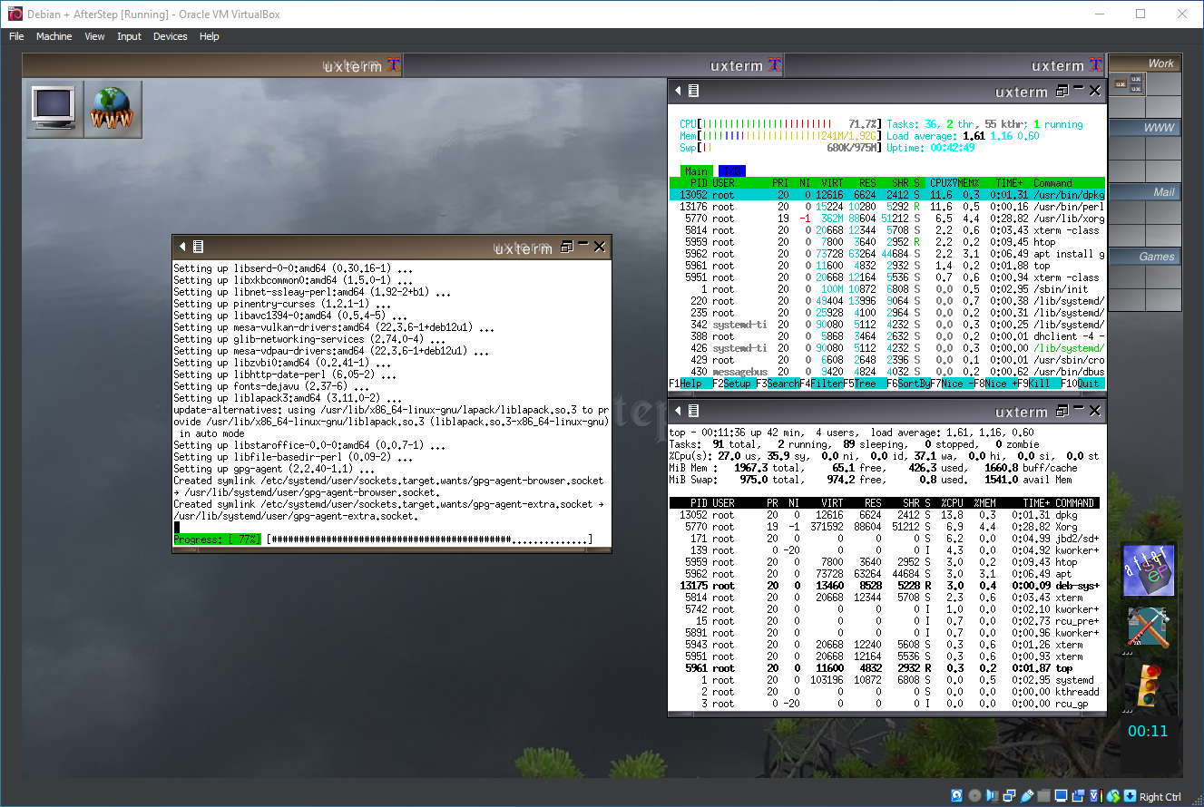The height and width of the screenshot is (807, 1204).
Task: Launch the WWW globe browser icon
Action: (113, 109)
